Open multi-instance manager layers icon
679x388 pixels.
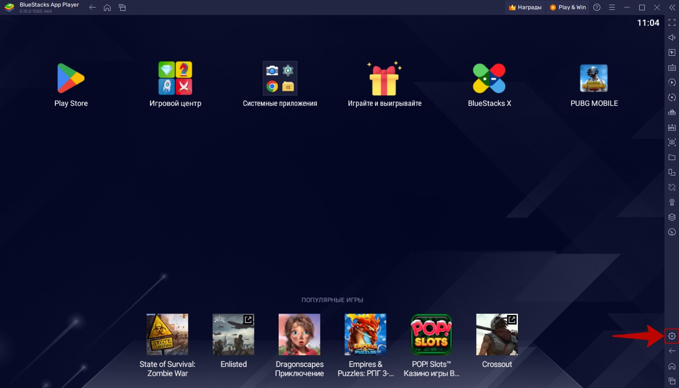coord(672,217)
